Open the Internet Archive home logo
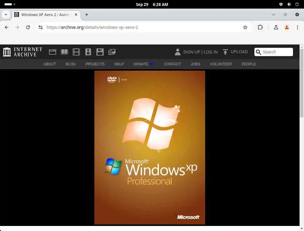 [x=23, y=52]
